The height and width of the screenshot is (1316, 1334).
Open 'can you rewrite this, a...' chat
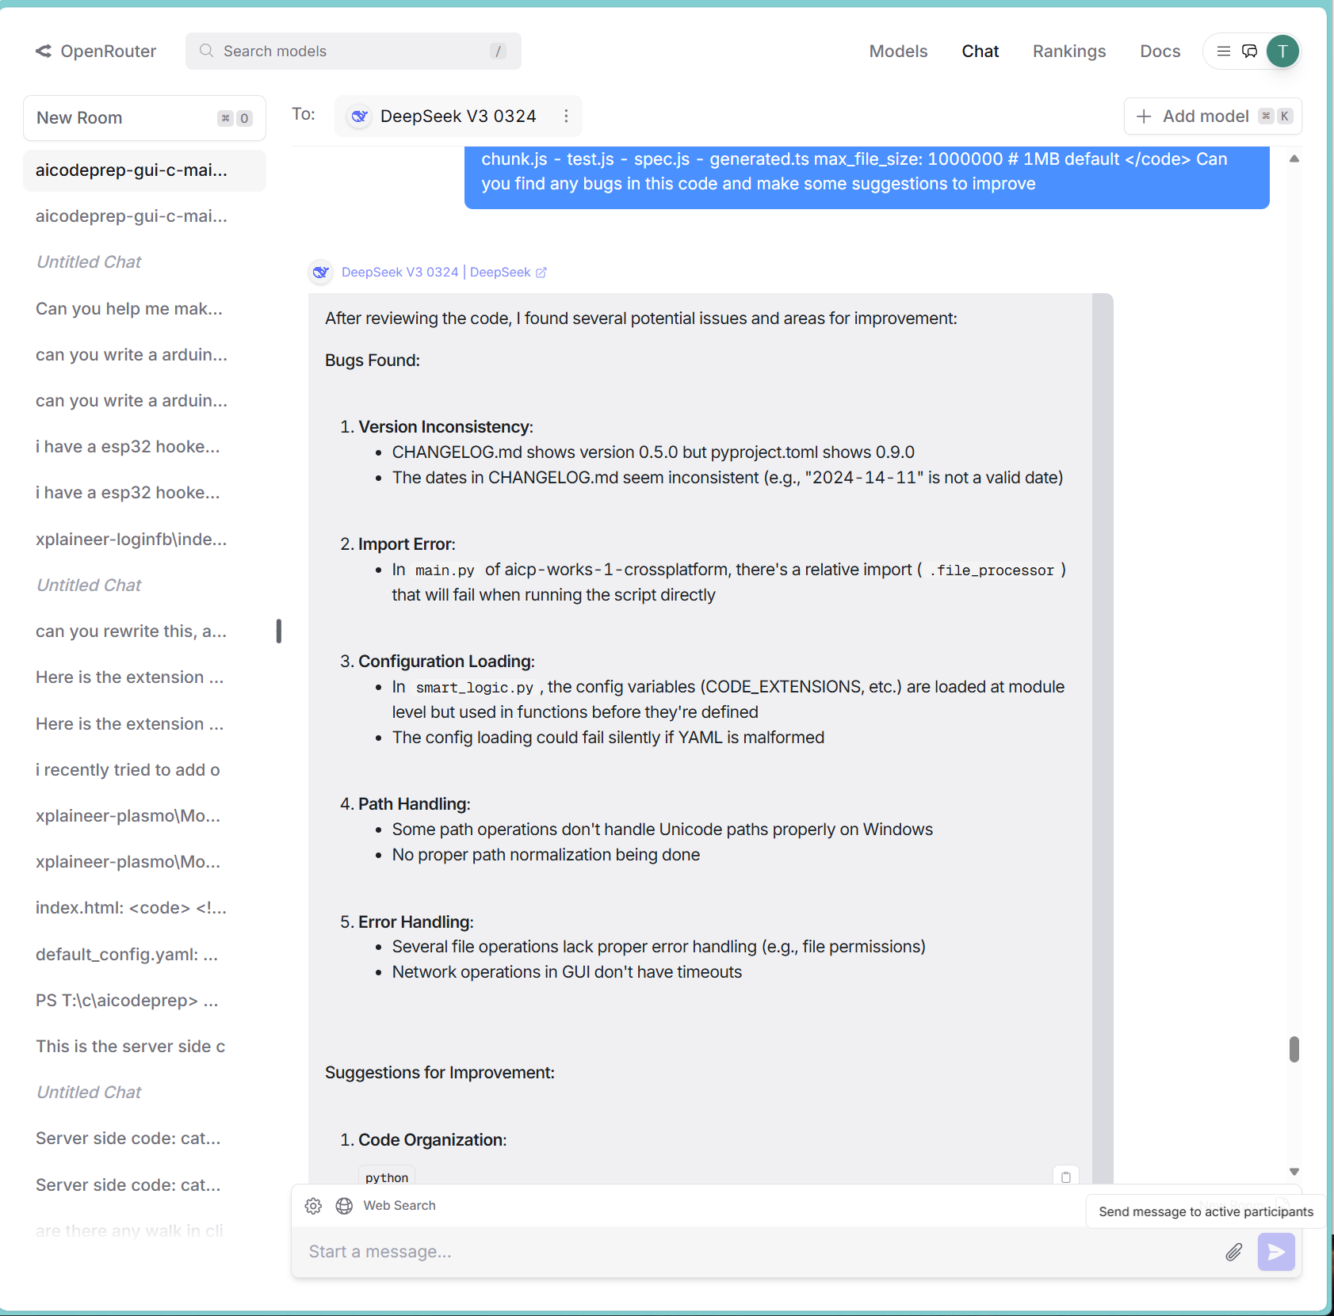coord(144,631)
